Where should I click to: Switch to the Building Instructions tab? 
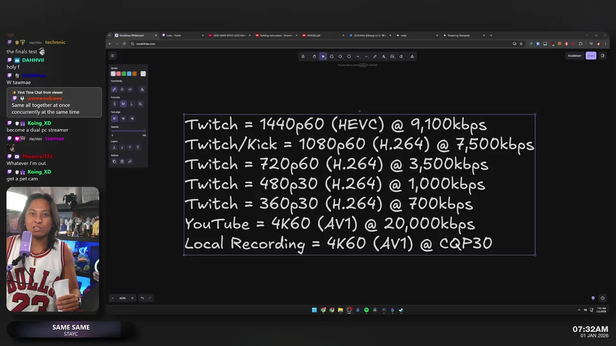tap(276, 35)
